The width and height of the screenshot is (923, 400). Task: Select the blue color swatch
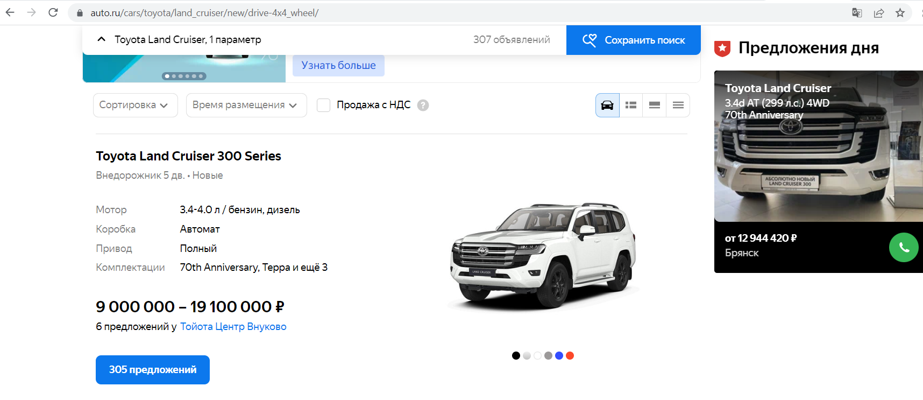pos(559,355)
